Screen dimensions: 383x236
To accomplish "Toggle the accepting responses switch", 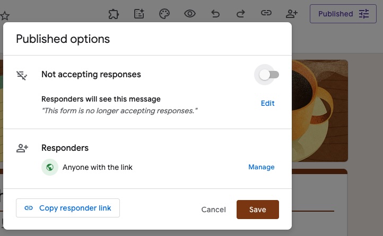I will [x=269, y=75].
